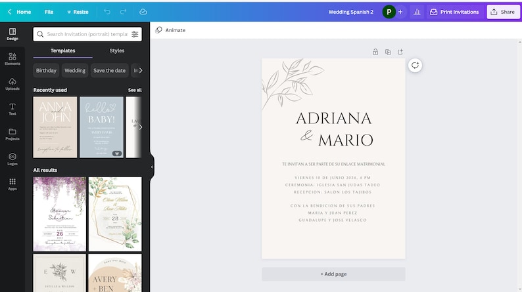Go back using Home arrow
The height and width of the screenshot is (292, 522).
click(19, 12)
